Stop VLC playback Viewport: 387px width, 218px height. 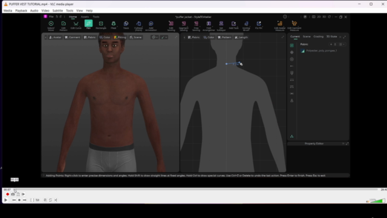[x=19, y=200]
